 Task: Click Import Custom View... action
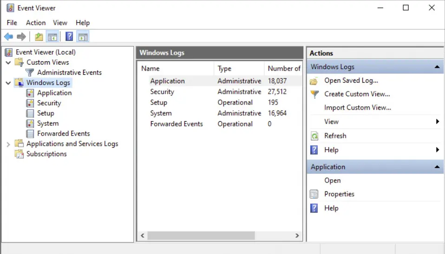point(357,108)
